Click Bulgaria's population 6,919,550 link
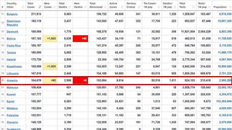Viewport: 232px width, 130px height. (x=225, y=14)
